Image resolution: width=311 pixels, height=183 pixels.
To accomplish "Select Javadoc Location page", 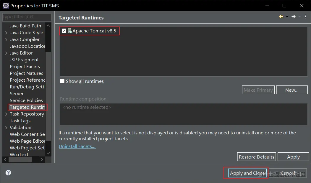I will (x=27, y=46).
